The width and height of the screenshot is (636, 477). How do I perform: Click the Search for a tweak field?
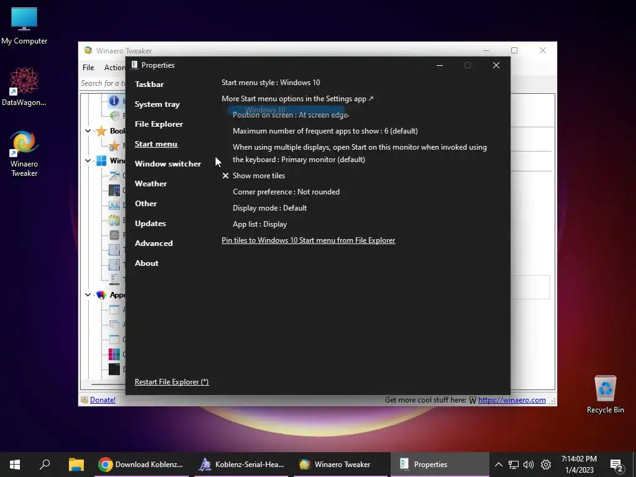click(102, 83)
